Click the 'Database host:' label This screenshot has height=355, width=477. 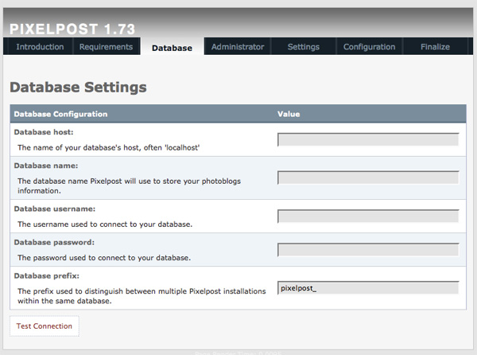tap(44, 132)
